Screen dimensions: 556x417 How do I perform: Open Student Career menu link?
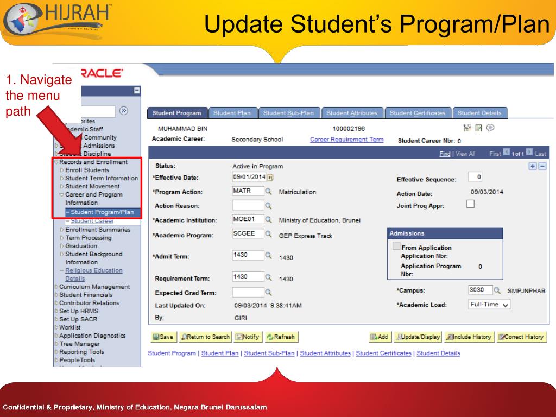tap(92, 221)
